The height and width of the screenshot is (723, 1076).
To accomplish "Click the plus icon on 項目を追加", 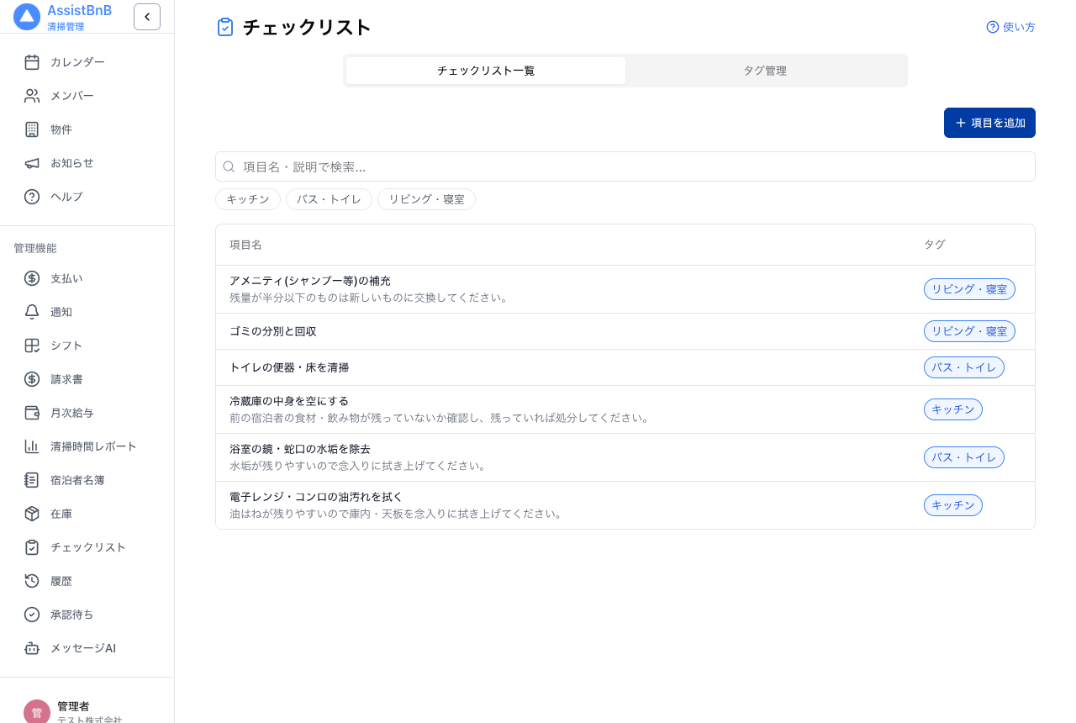I will coord(961,123).
